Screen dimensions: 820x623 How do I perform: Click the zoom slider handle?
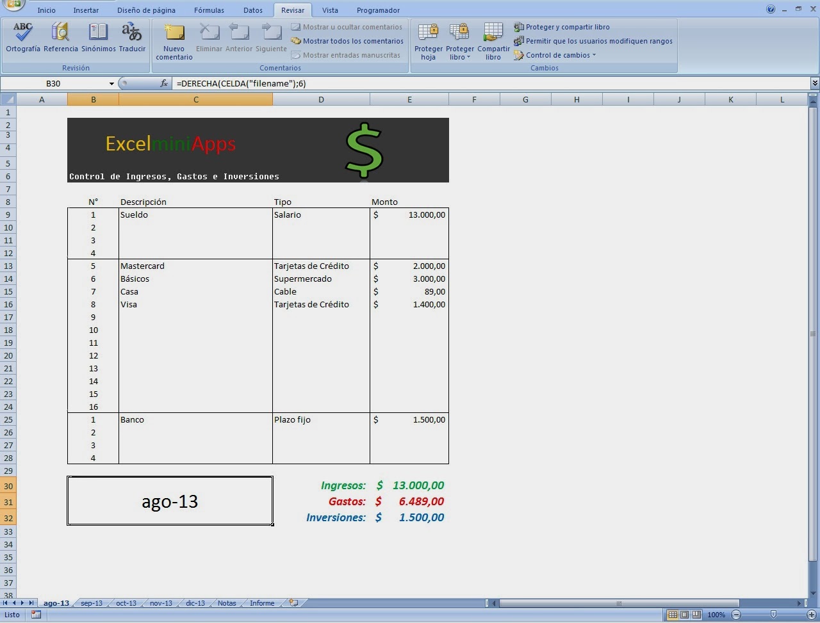click(773, 615)
